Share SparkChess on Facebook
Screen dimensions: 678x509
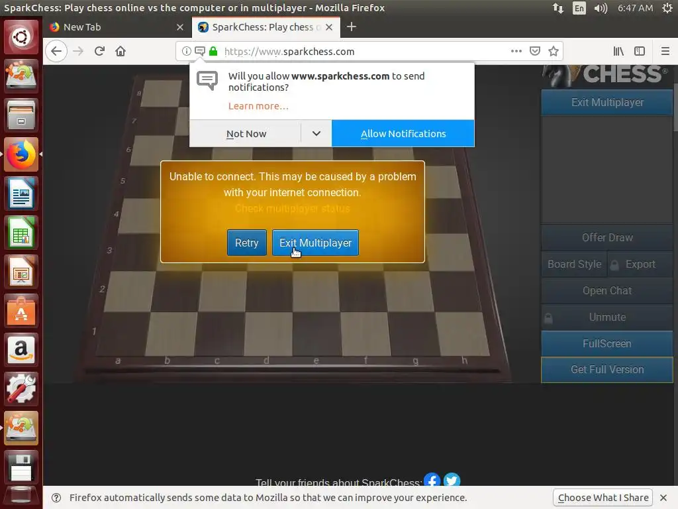(432, 480)
